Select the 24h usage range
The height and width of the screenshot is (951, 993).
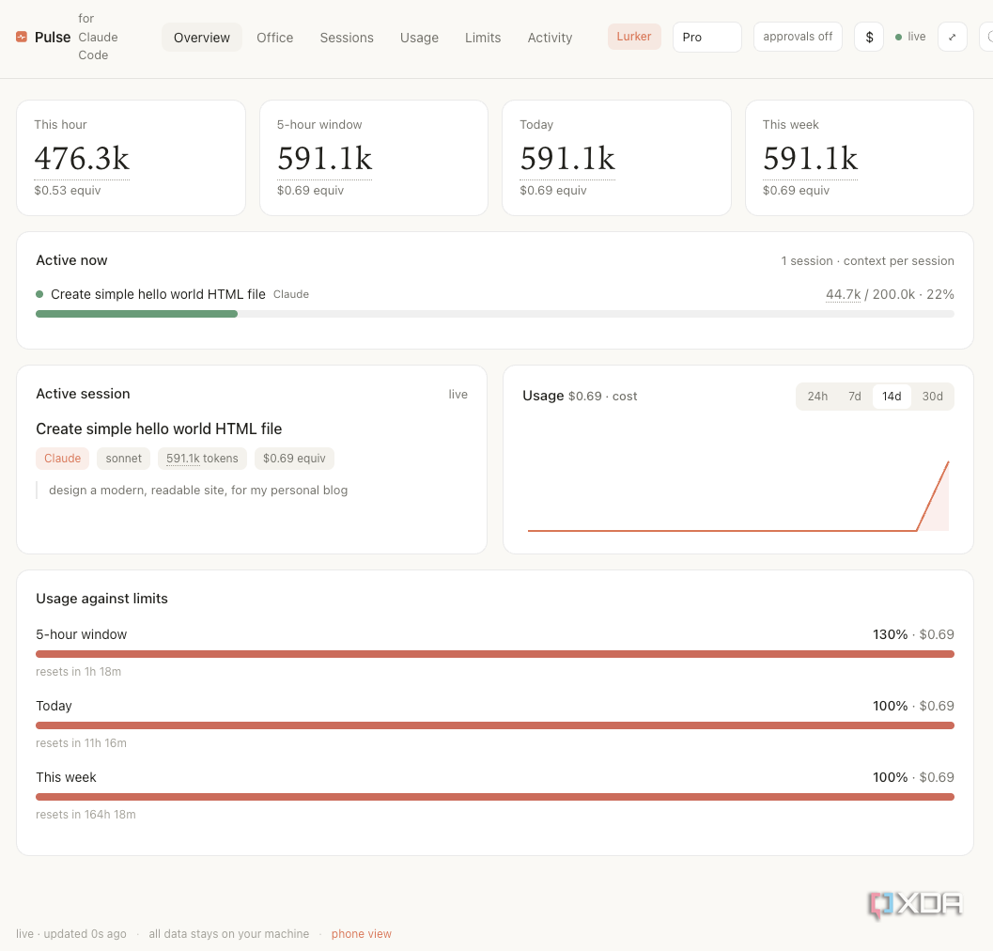[x=817, y=397]
